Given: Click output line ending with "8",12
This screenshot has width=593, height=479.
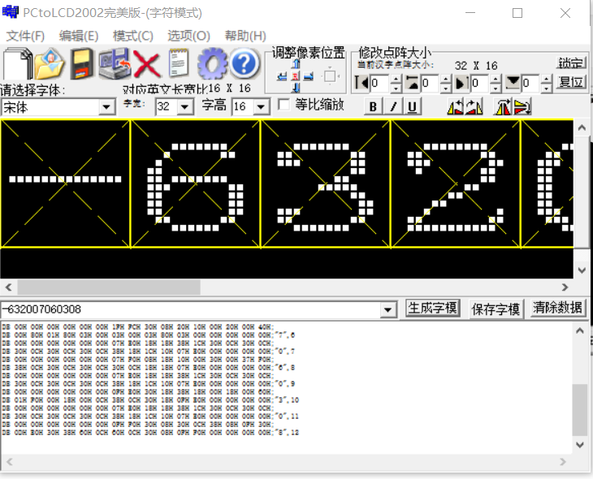Looking at the screenshot, I should tap(150, 433).
